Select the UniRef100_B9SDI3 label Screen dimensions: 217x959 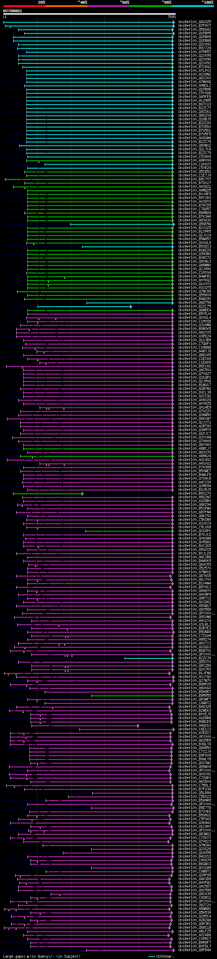195,246
